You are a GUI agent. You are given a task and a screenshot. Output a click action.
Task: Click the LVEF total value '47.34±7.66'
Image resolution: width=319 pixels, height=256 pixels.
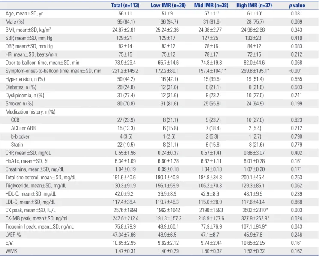click(x=124, y=235)
